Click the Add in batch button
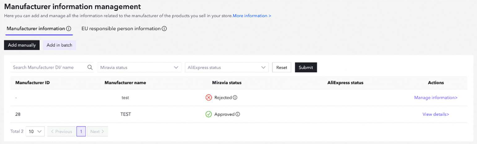477x144 pixels. (x=59, y=45)
